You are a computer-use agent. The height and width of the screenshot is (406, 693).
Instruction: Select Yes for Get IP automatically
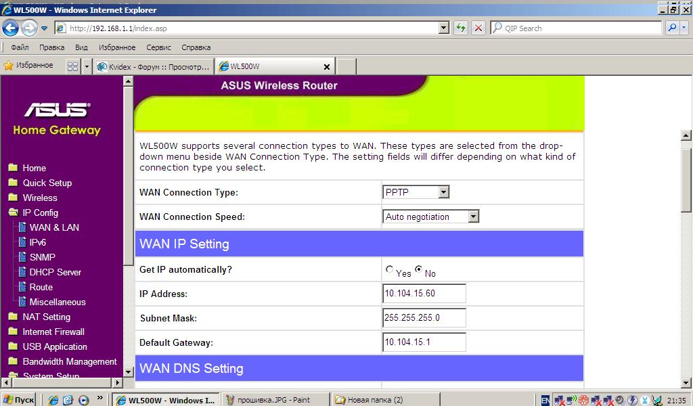point(389,269)
